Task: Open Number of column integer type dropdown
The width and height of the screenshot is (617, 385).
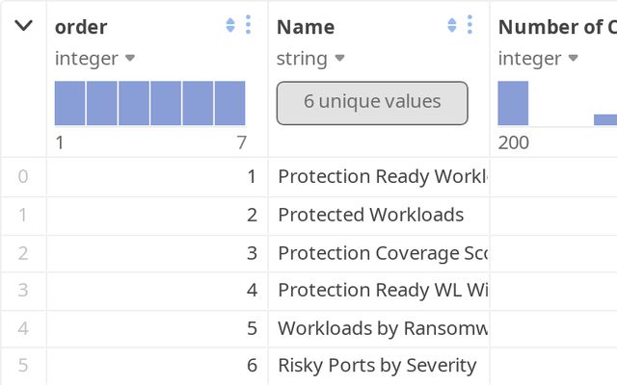Action: (x=538, y=59)
